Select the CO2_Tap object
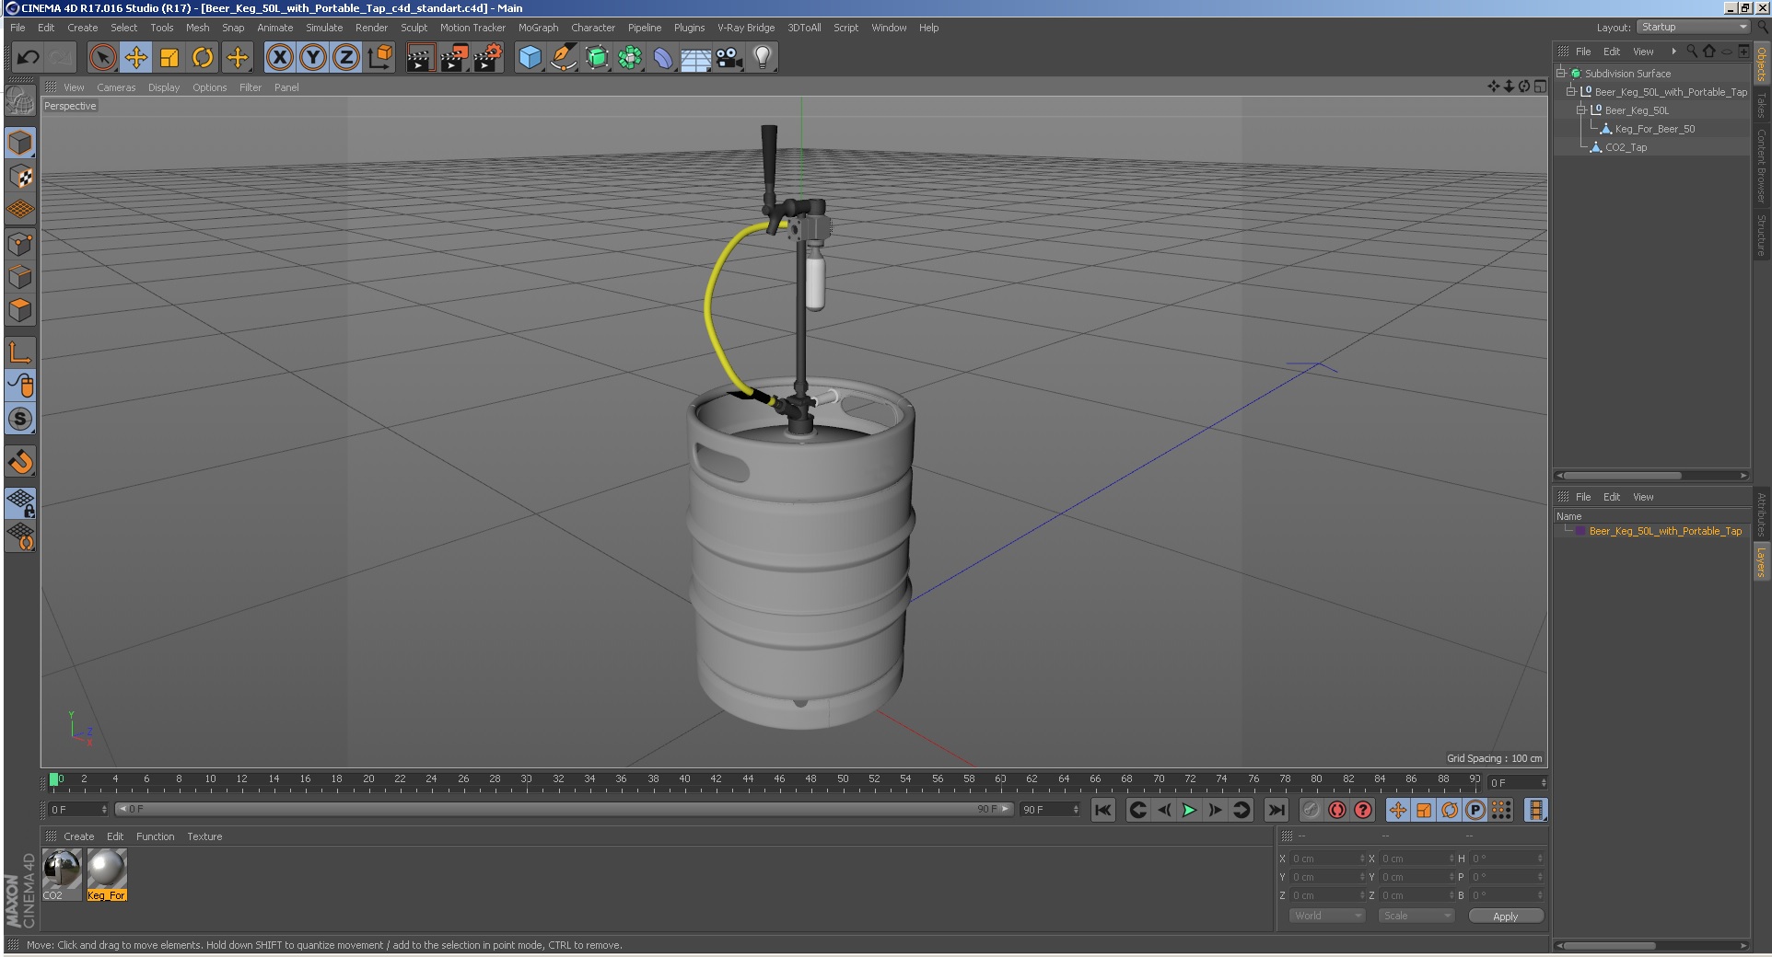 [1626, 147]
